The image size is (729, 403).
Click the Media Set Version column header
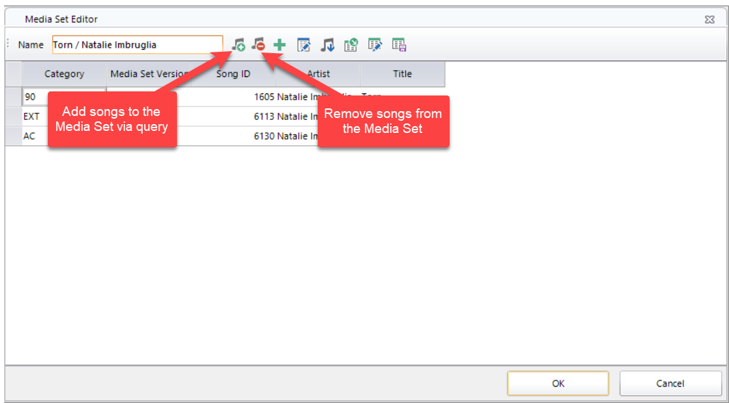(x=149, y=74)
